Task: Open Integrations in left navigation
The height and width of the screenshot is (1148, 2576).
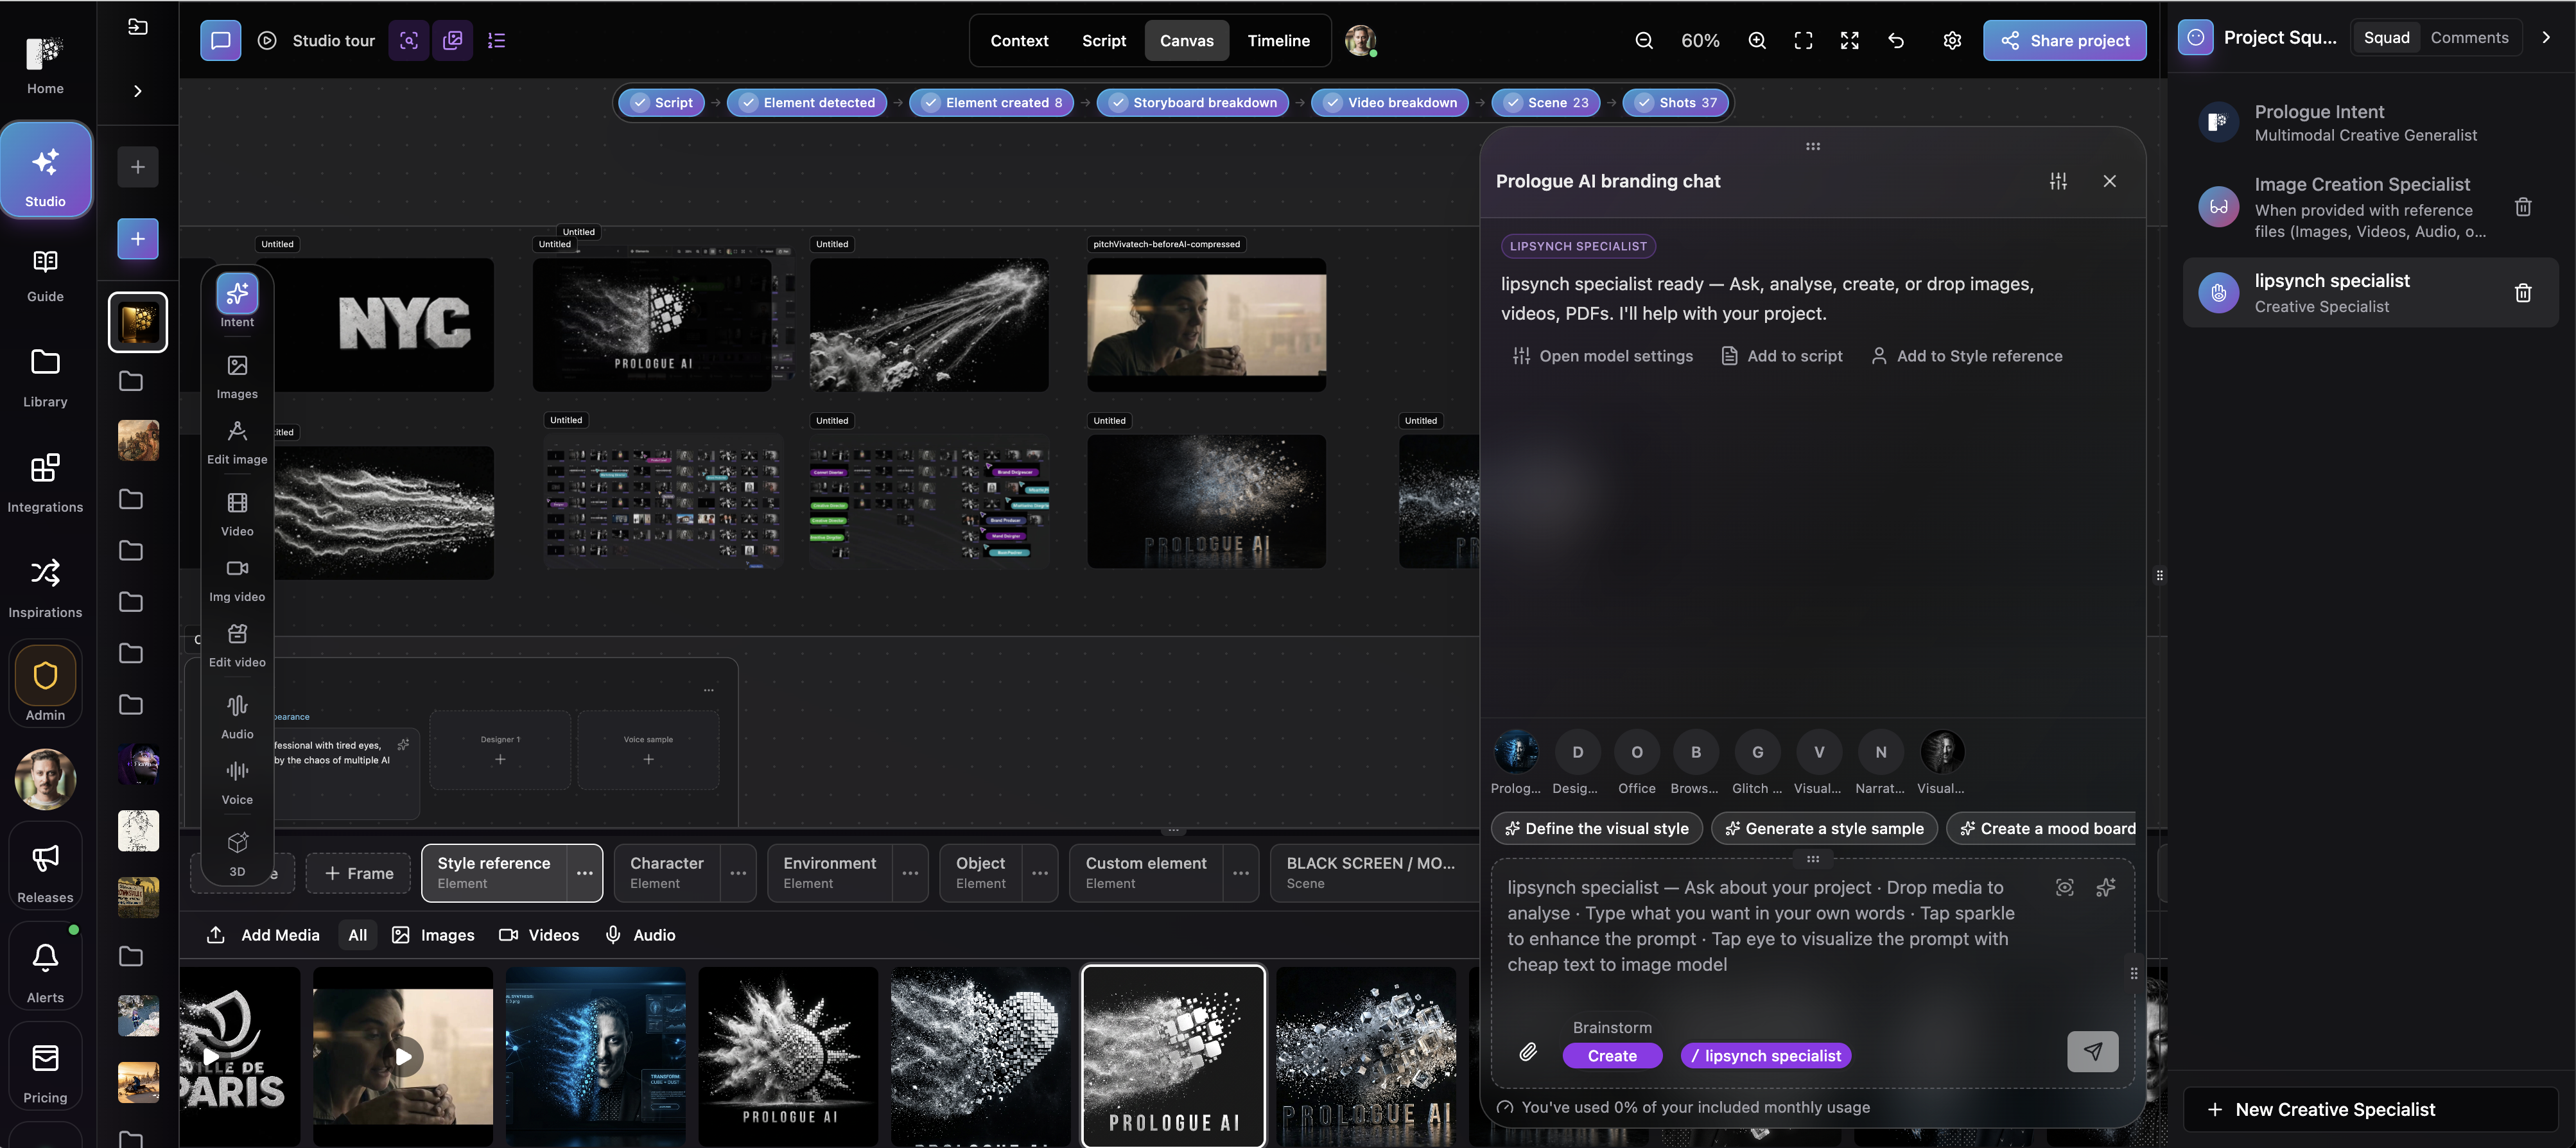Action: click(x=45, y=482)
